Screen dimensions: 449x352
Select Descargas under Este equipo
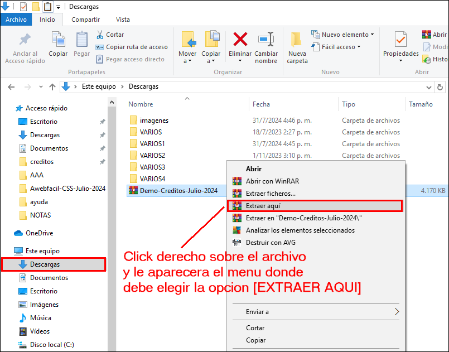pos(45,264)
